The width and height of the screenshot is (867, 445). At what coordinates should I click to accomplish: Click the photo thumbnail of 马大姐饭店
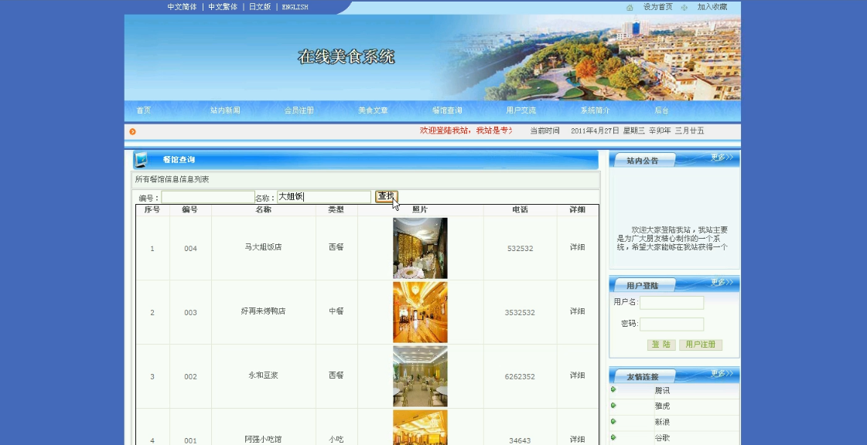420,248
